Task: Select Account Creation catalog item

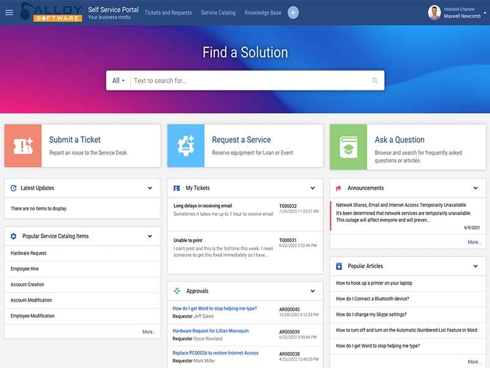Action: pyautogui.click(x=83, y=285)
